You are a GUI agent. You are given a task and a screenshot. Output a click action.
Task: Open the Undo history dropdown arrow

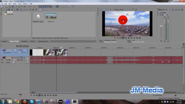32,6
